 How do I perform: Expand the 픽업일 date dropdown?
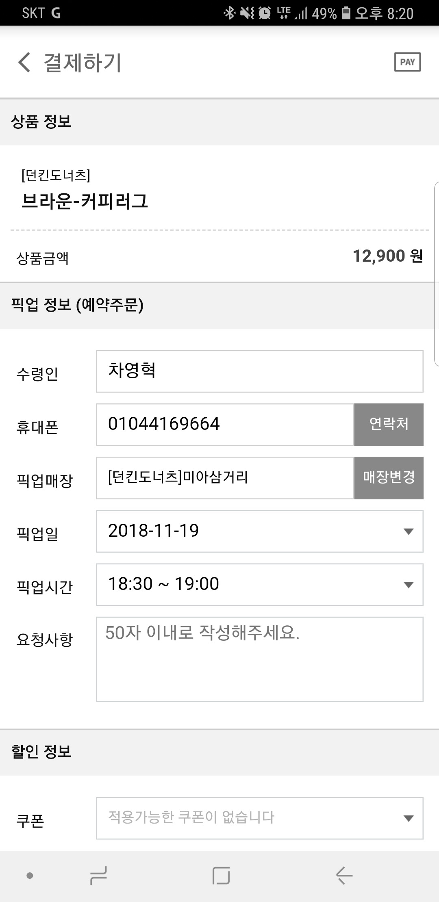coord(260,531)
